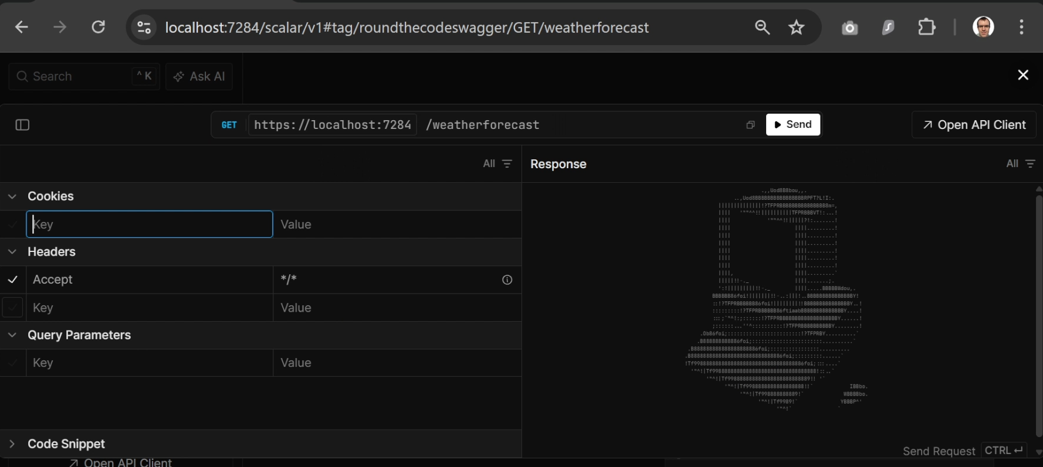Click the Response heading
The image size is (1043, 467).
click(558, 164)
